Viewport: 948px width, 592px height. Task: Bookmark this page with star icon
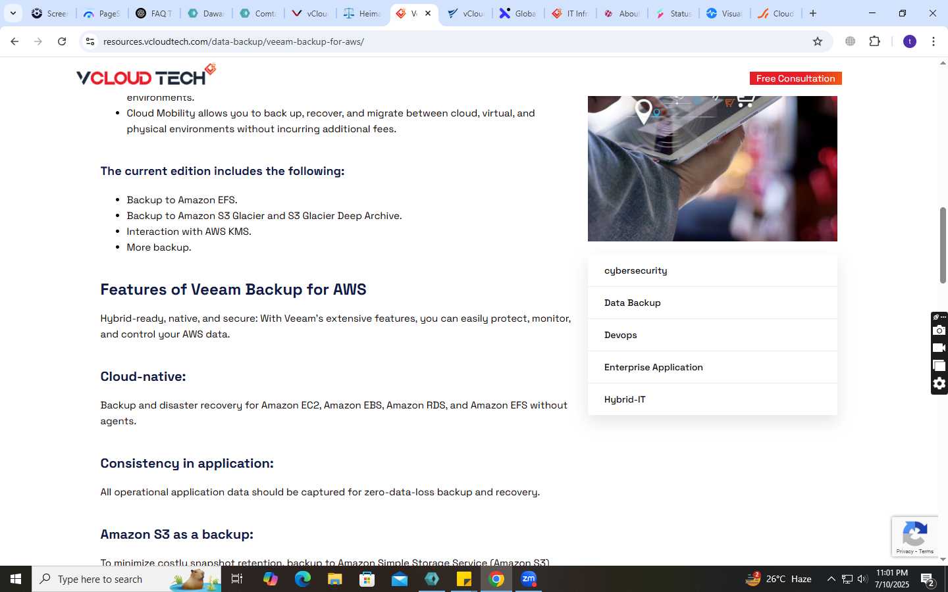818,41
